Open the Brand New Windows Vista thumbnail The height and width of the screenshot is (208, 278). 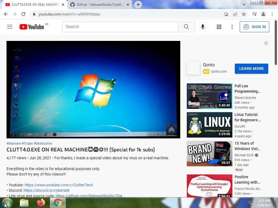pos(209,154)
